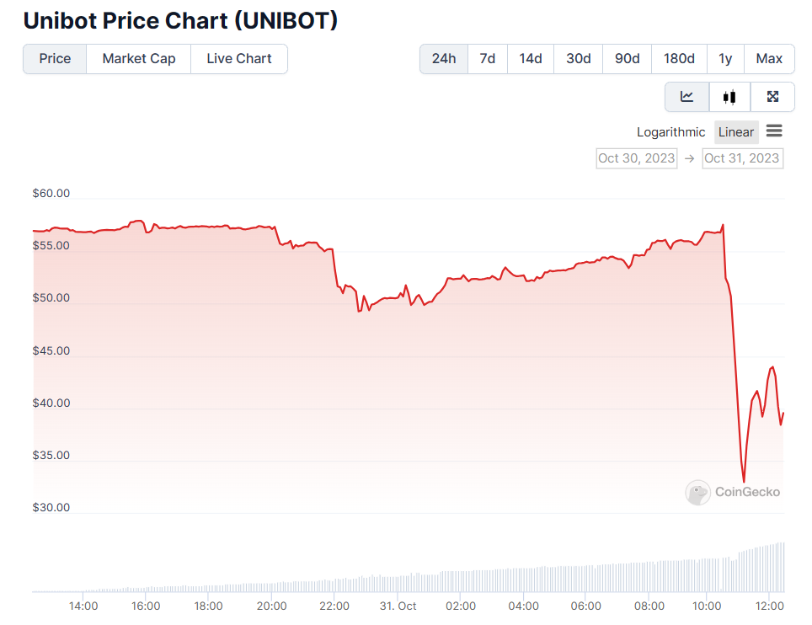812x625 pixels.
Task: Switch the price scale to Logarithmic
Action: (x=670, y=131)
